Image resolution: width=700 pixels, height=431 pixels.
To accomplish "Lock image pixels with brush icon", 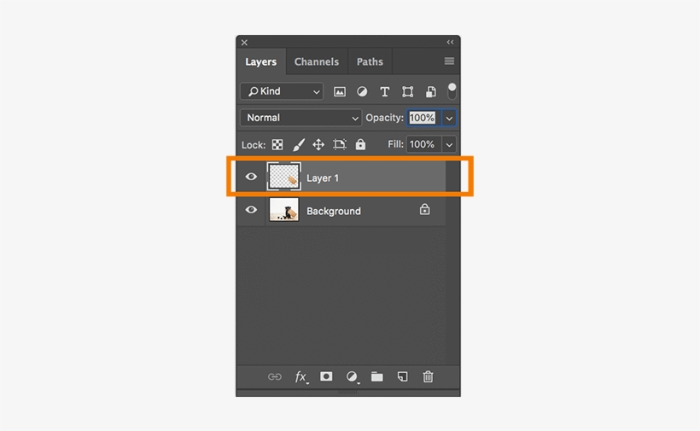I will 299,145.
